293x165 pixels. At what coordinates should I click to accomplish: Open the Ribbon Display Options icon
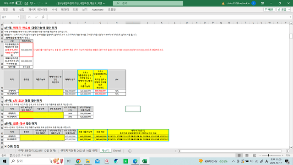coord(262,3)
